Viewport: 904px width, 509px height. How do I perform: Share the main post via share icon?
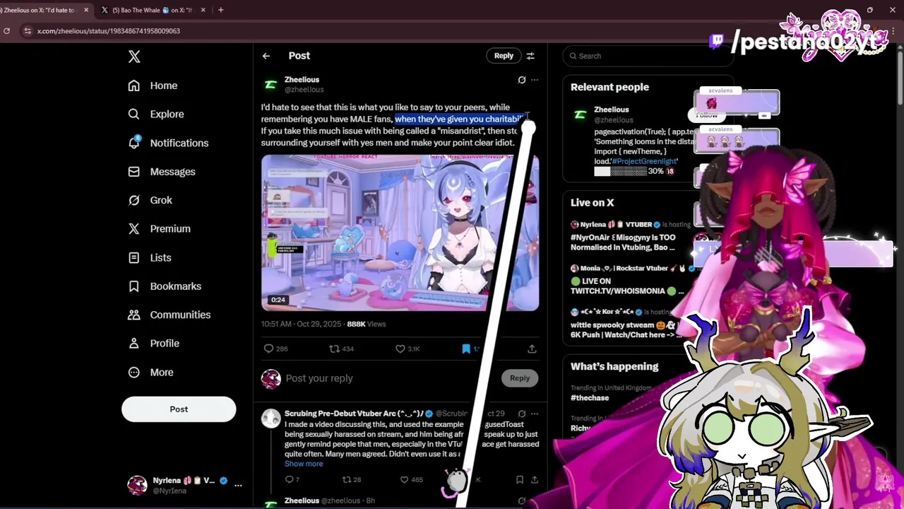tap(532, 349)
